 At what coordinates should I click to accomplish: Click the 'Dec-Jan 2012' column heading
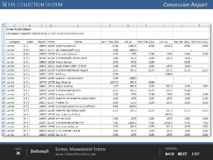click(181, 42)
